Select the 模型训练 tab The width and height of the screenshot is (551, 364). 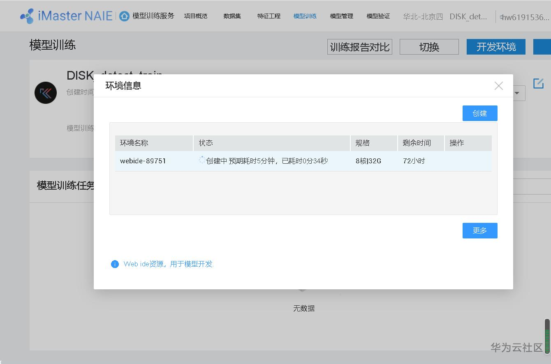[x=305, y=16]
